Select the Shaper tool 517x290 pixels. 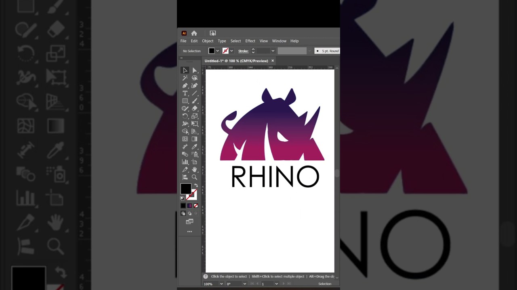185,109
